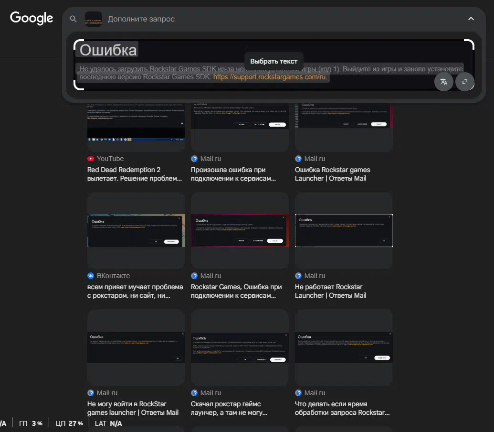Click the YouTube source icon
Viewport: 494px width, 432px height.
click(91, 159)
